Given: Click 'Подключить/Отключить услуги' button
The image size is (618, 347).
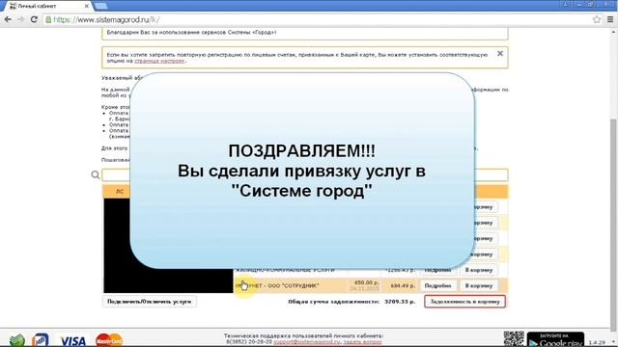Looking at the screenshot, I should tap(149, 302).
